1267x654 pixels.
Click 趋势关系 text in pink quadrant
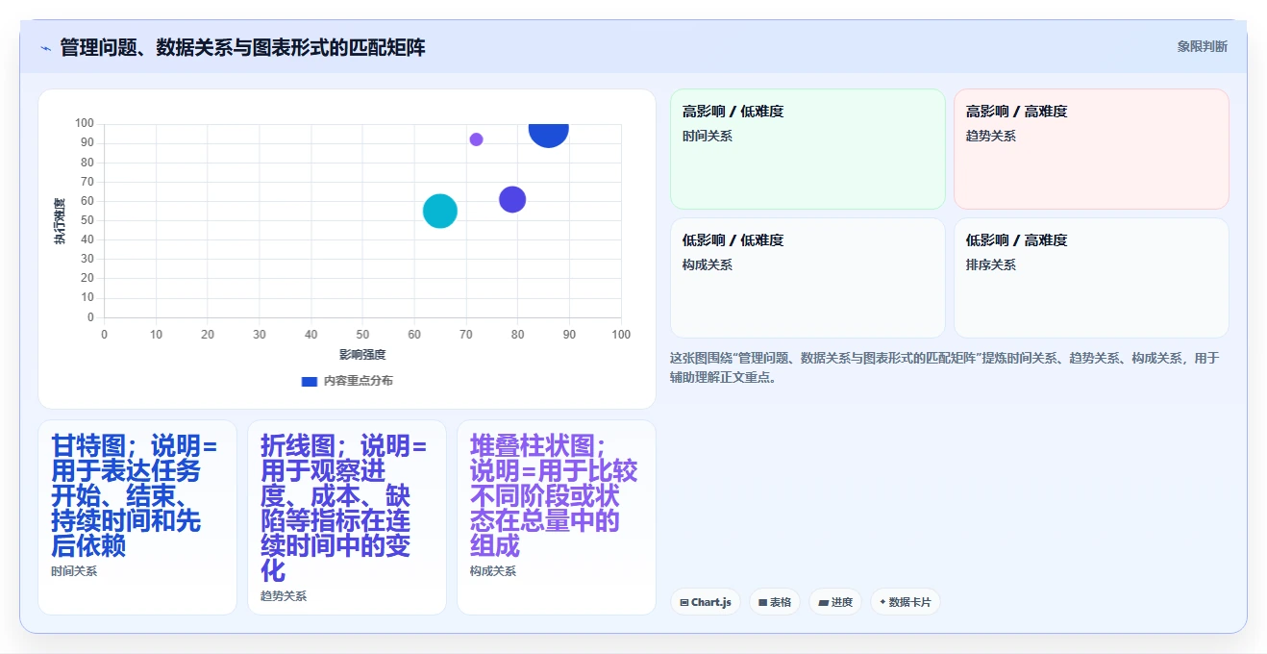[991, 137]
